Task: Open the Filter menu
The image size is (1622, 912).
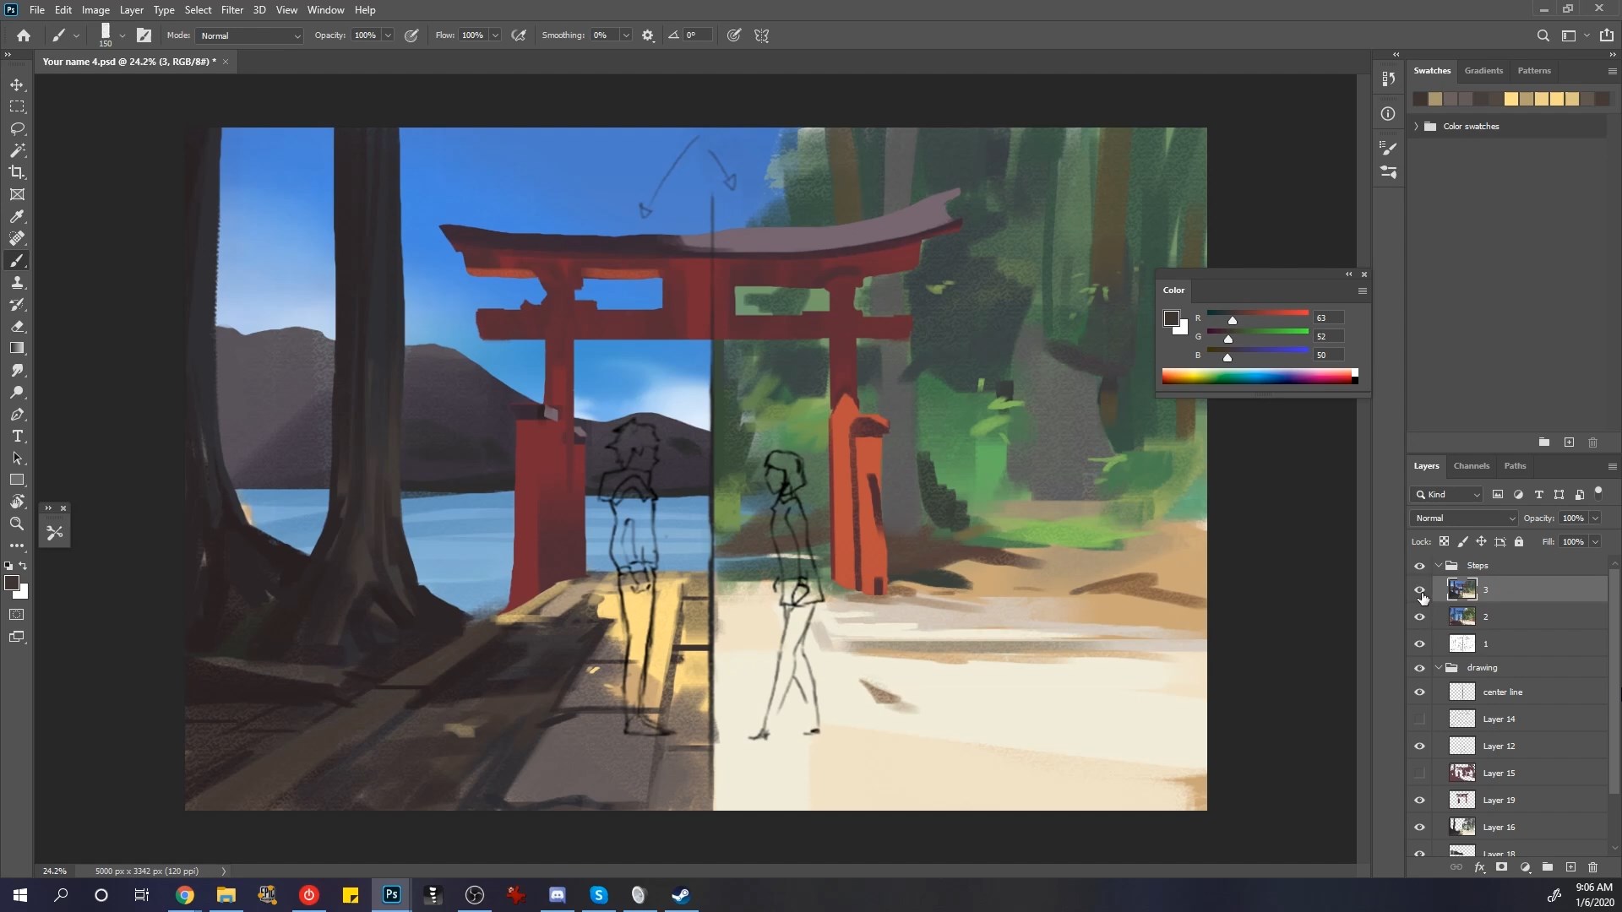Action: pyautogui.click(x=231, y=10)
